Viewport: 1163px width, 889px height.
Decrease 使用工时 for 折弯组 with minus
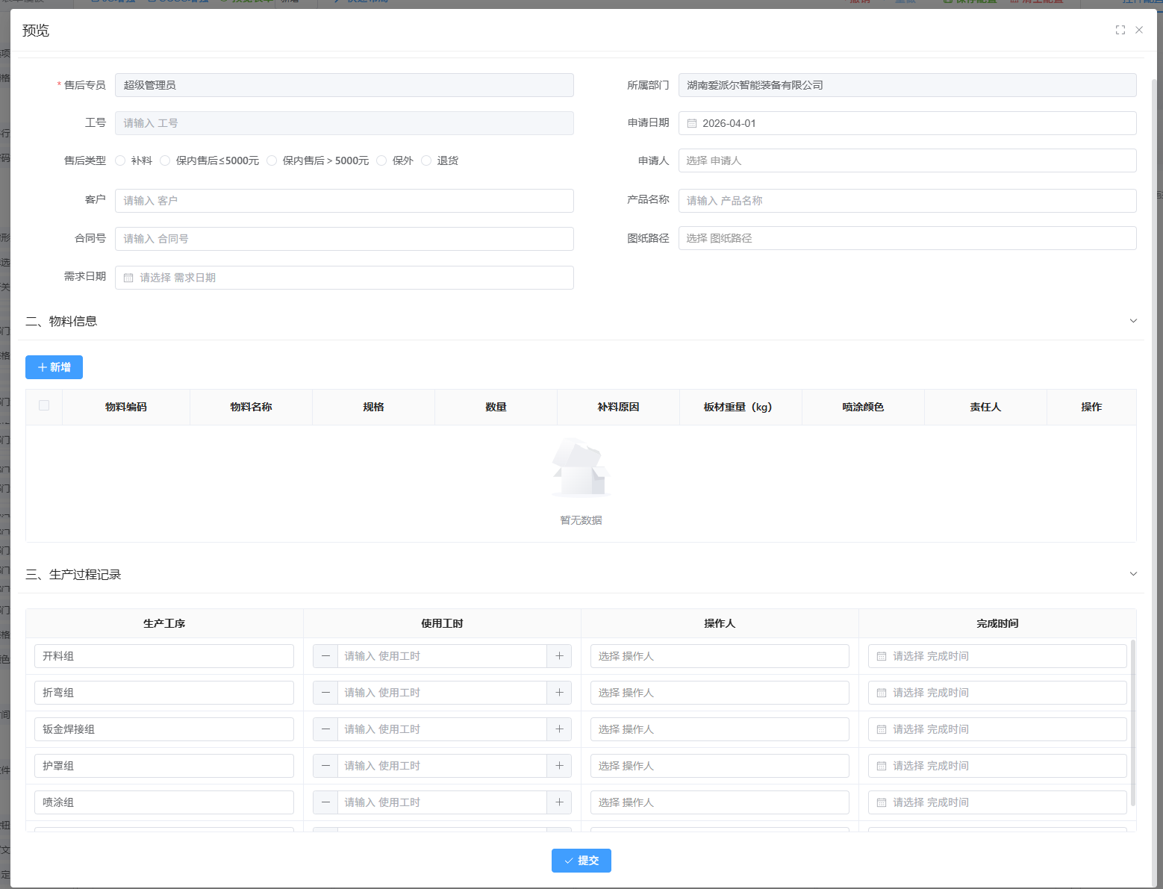click(x=325, y=693)
